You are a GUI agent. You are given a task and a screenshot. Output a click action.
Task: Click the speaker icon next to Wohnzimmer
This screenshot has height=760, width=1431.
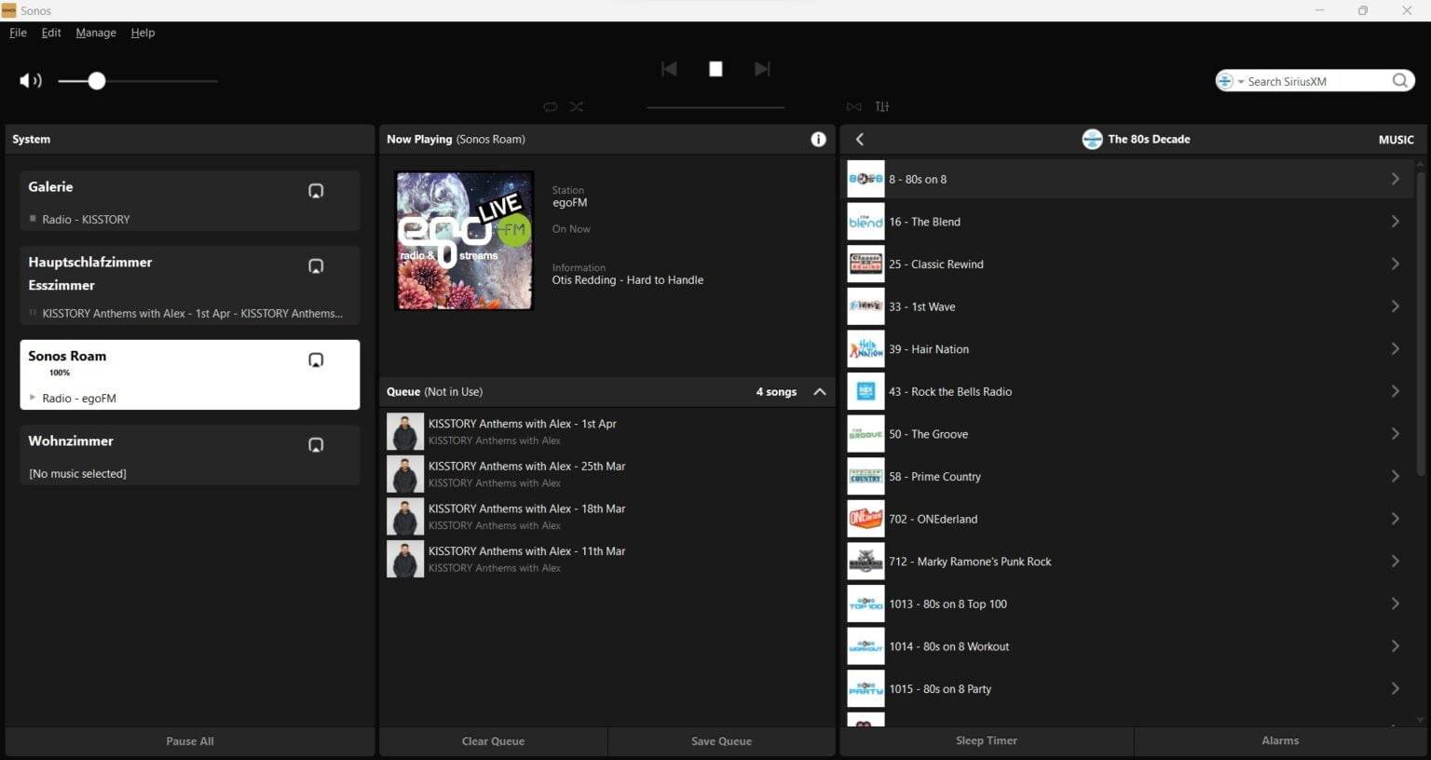tap(316, 444)
